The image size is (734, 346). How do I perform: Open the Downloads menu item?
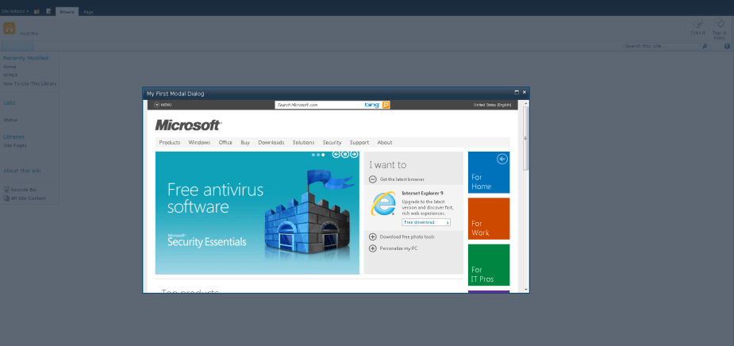271,143
